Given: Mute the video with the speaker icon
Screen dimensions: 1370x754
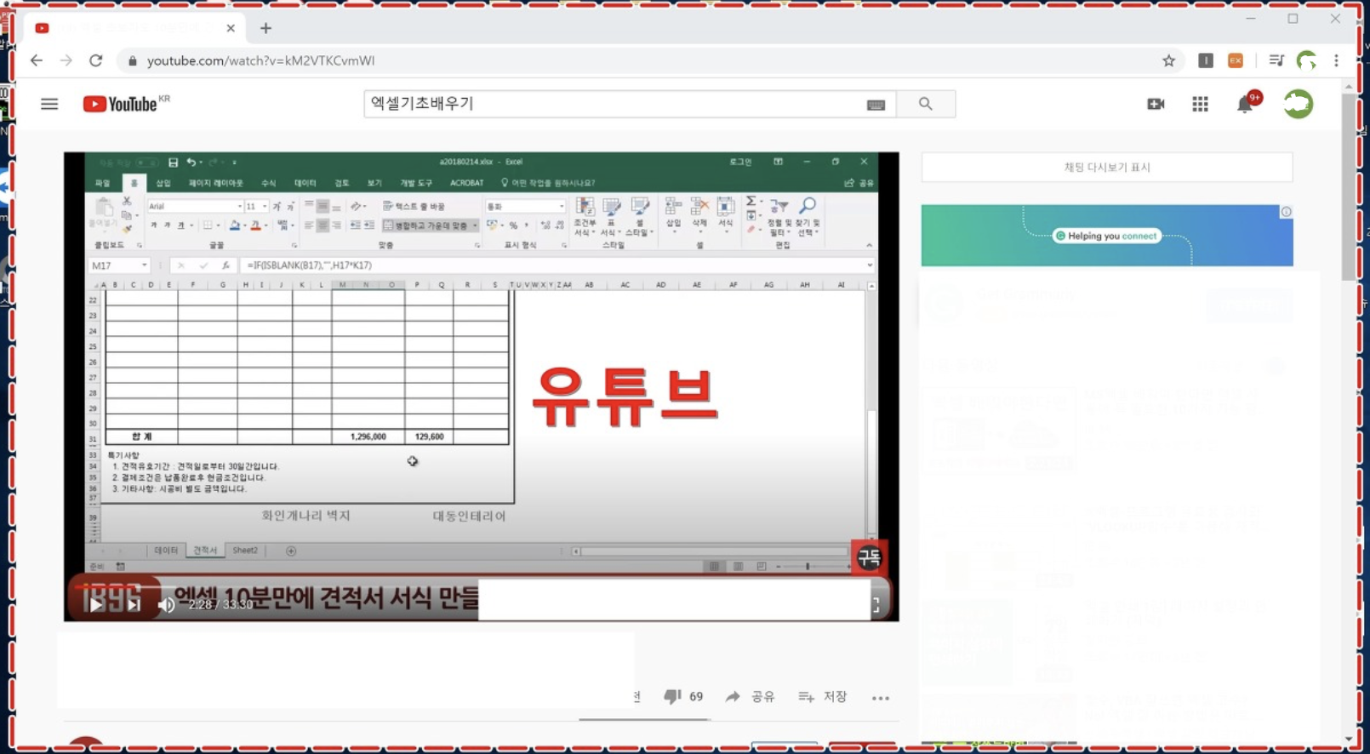Looking at the screenshot, I should point(167,604).
